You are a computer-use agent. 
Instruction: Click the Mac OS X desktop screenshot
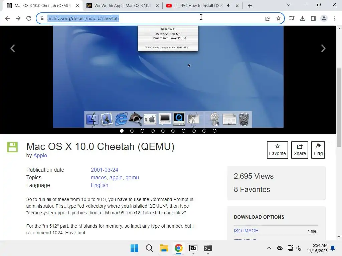point(168,77)
